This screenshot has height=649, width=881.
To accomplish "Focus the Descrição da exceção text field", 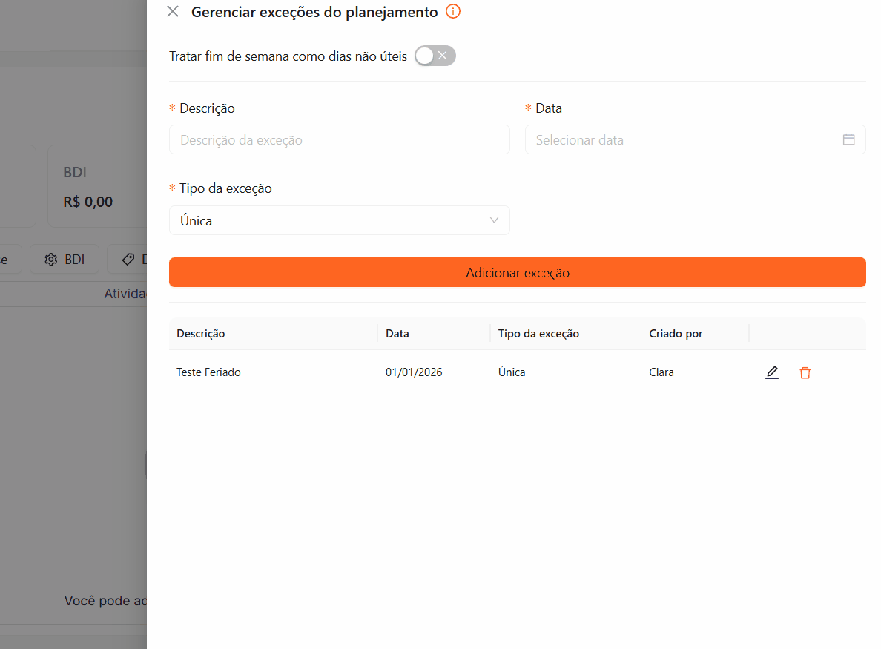I will point(339,140).
